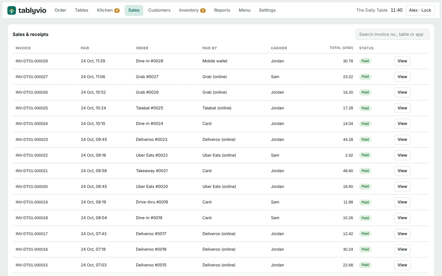Click the CASHIER column header
This screenshot has width=442, height=276.
pos(279,48)
